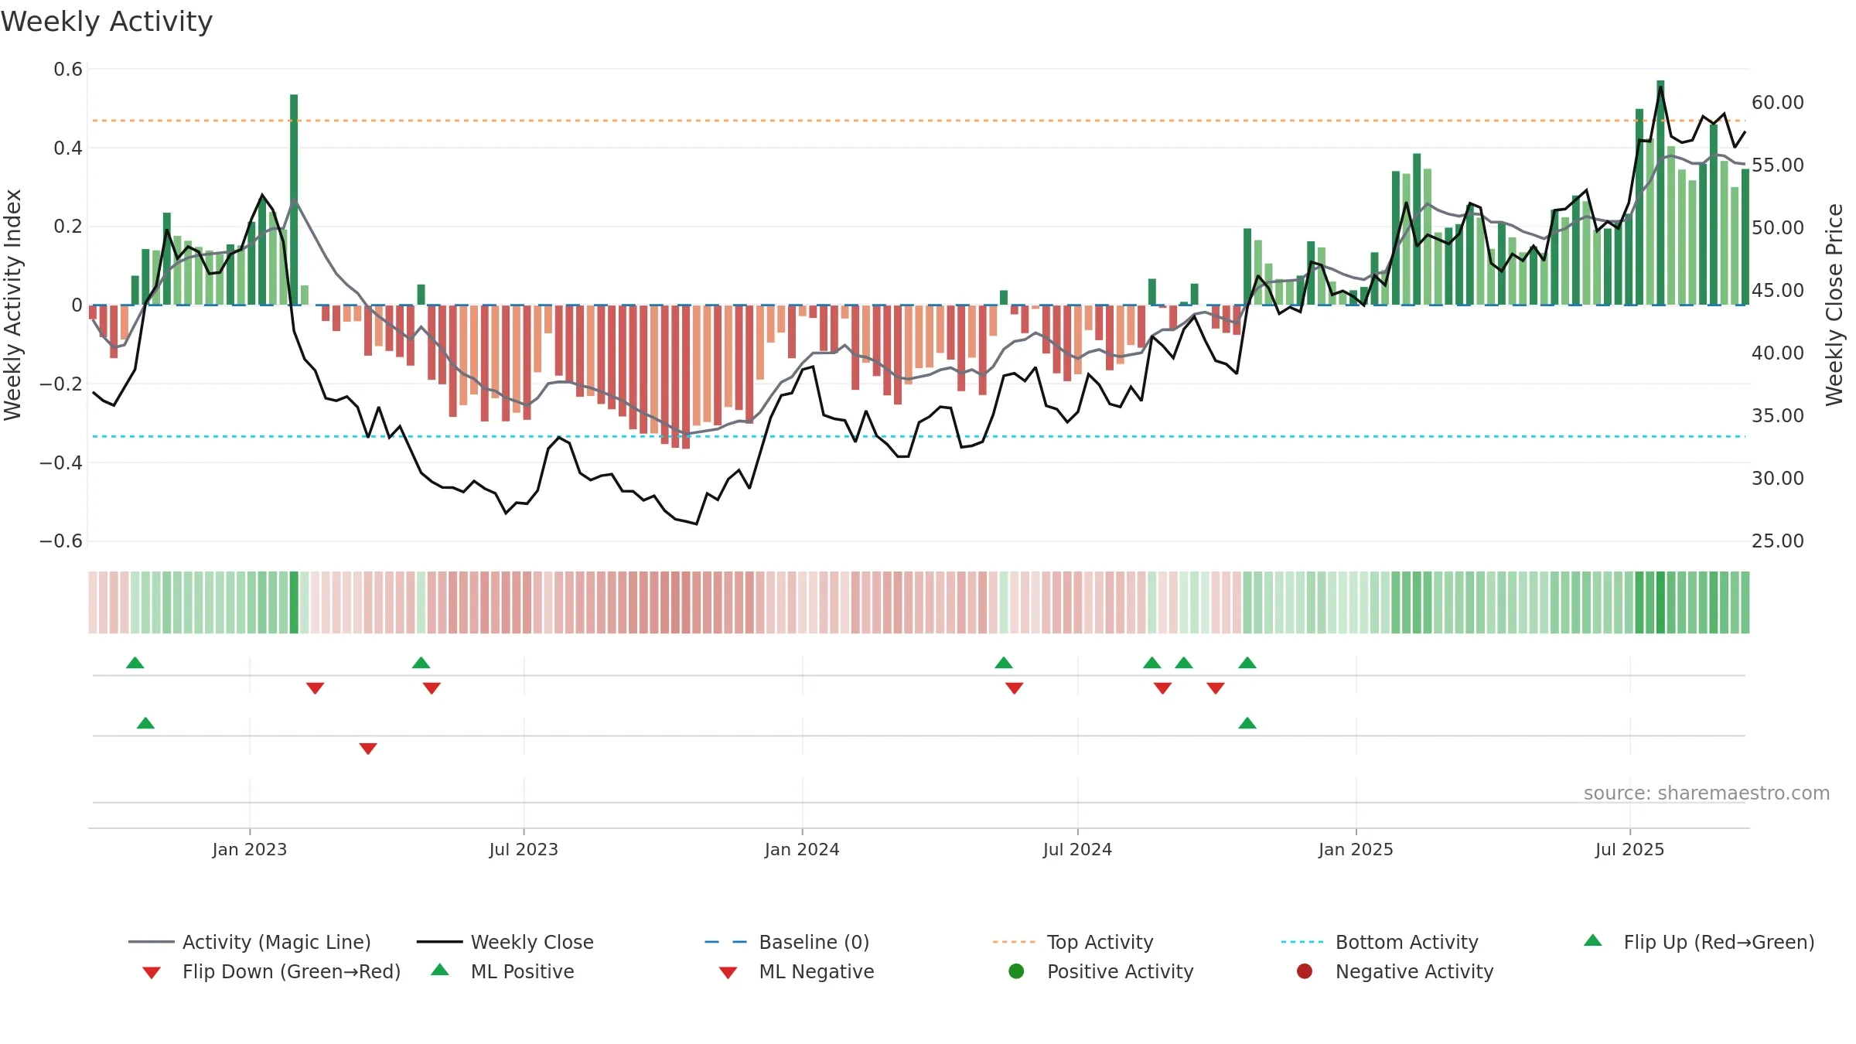Click the −0.6 left axis tick label

tap(61, 541)
